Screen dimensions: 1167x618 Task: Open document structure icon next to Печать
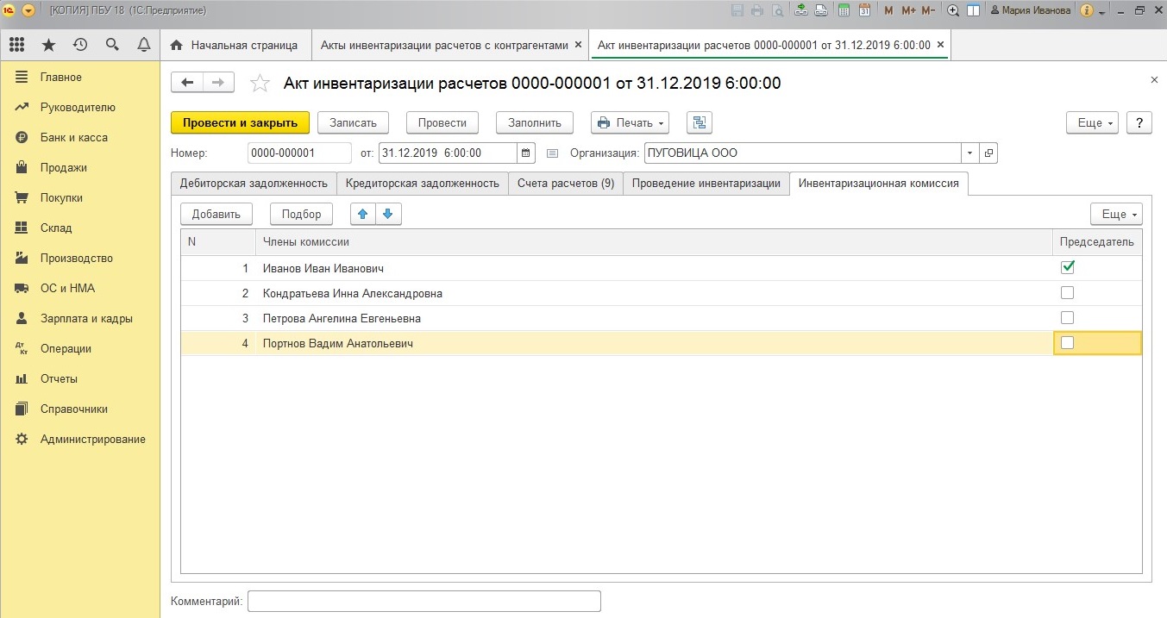[x=700, y=122]
